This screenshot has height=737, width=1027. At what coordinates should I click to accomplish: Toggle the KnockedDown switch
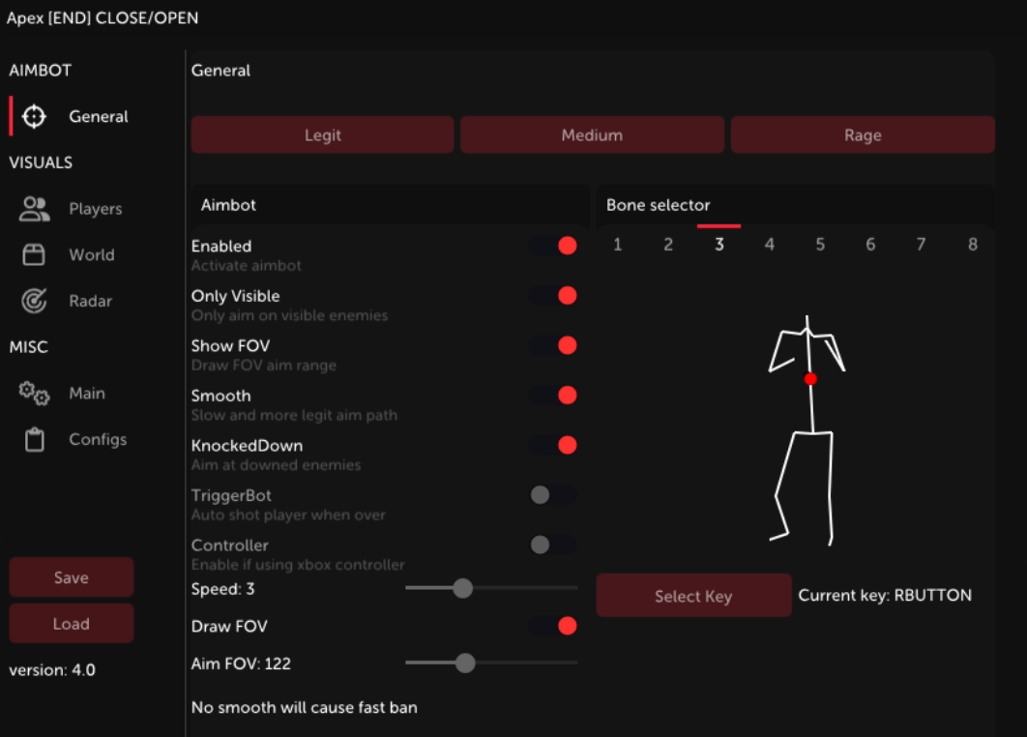point(553,446)
